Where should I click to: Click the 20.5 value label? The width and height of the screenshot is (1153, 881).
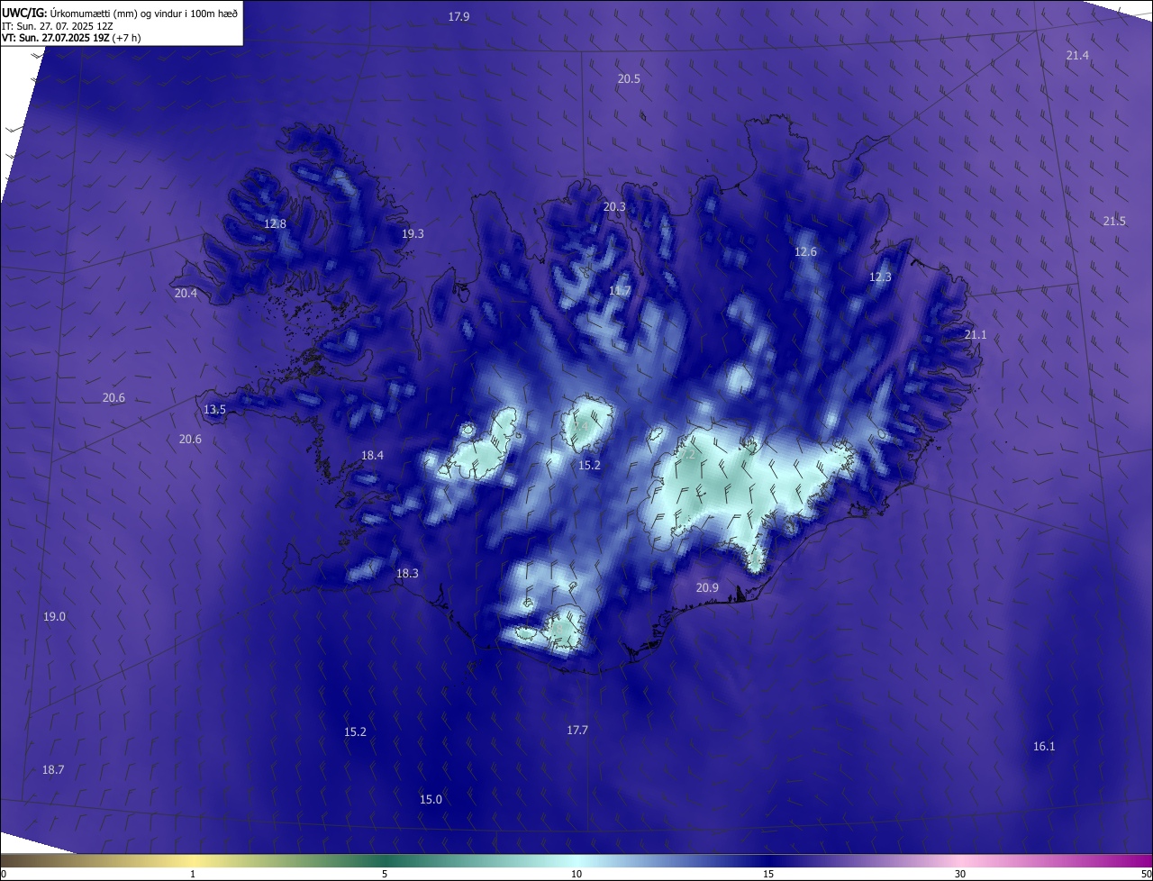(x=629, y=79)
